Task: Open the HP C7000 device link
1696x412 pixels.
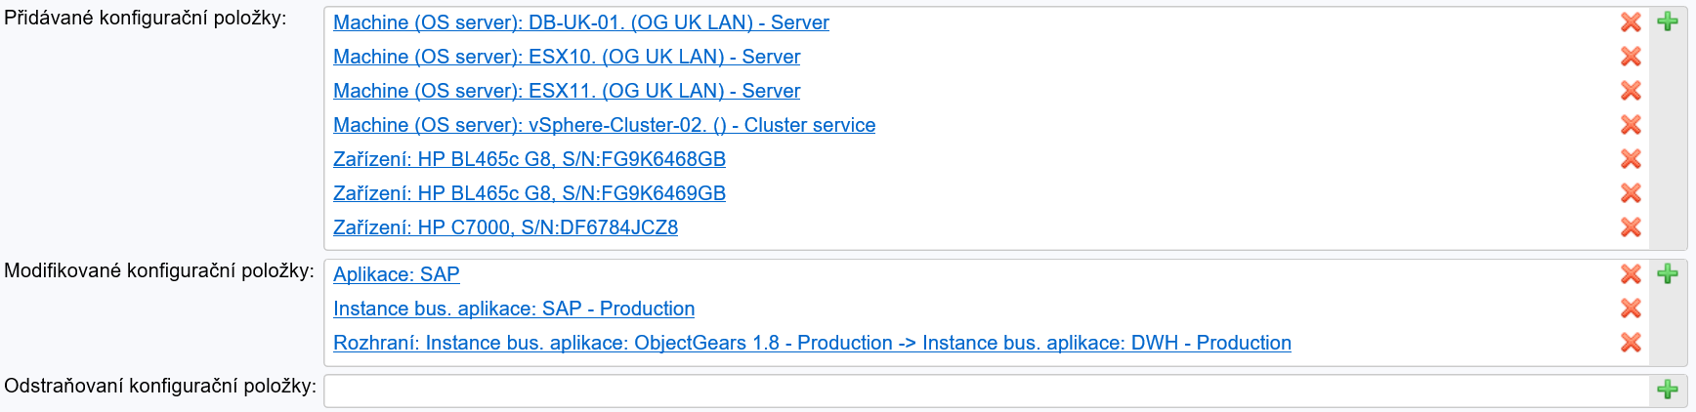Action: (x=505, y=227)
